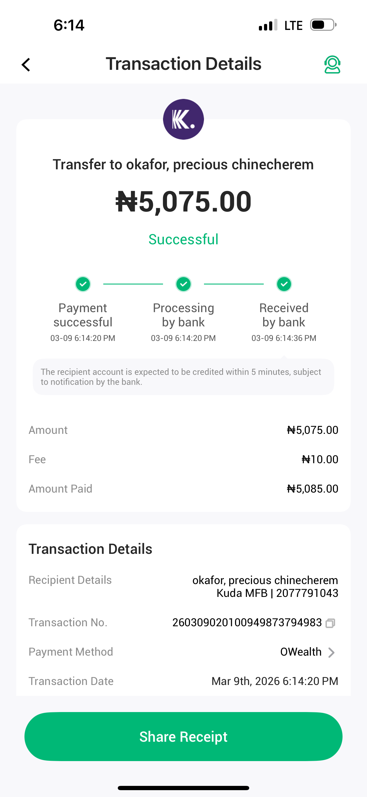The height and width of the screenshot is (797, 367).
Task: Select the ₦5,075.00 transfer amount heading
Action: coord(183,202)
